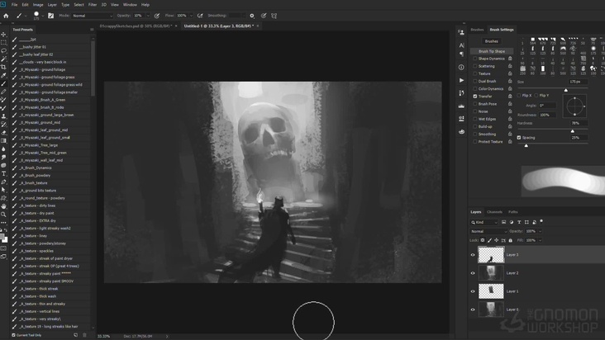The image size is (605, 340).
Task: Switch to the Channels tab
Action: (x=494, y=212)
